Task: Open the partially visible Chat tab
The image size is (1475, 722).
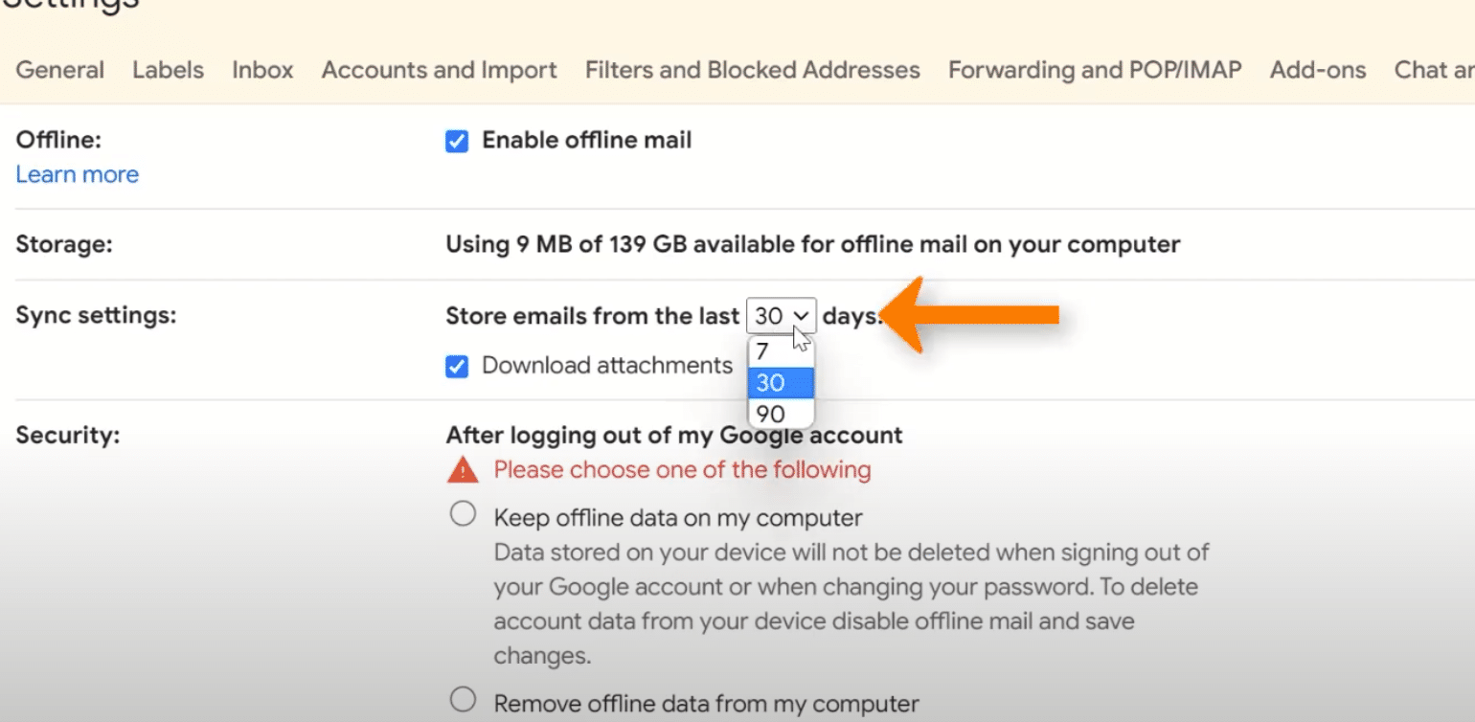Action: 1434,70
